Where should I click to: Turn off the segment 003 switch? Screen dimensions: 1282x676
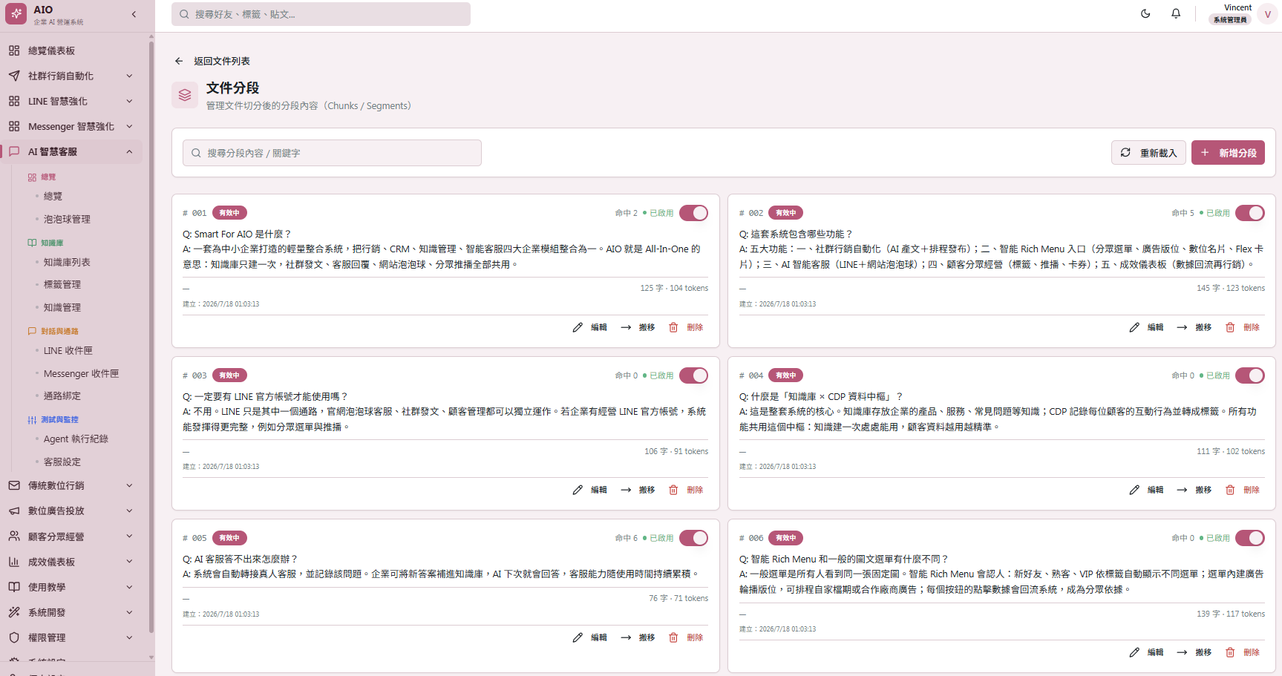point(693,375)
